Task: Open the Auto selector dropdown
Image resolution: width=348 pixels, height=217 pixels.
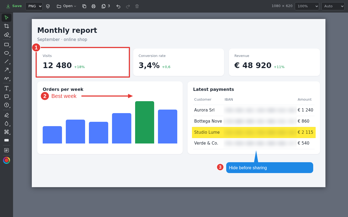Action: [x=333, y=6]
